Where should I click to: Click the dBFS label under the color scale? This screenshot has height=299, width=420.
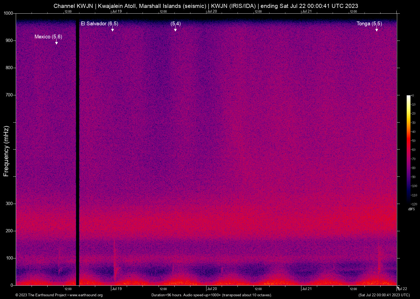[411, 209]
